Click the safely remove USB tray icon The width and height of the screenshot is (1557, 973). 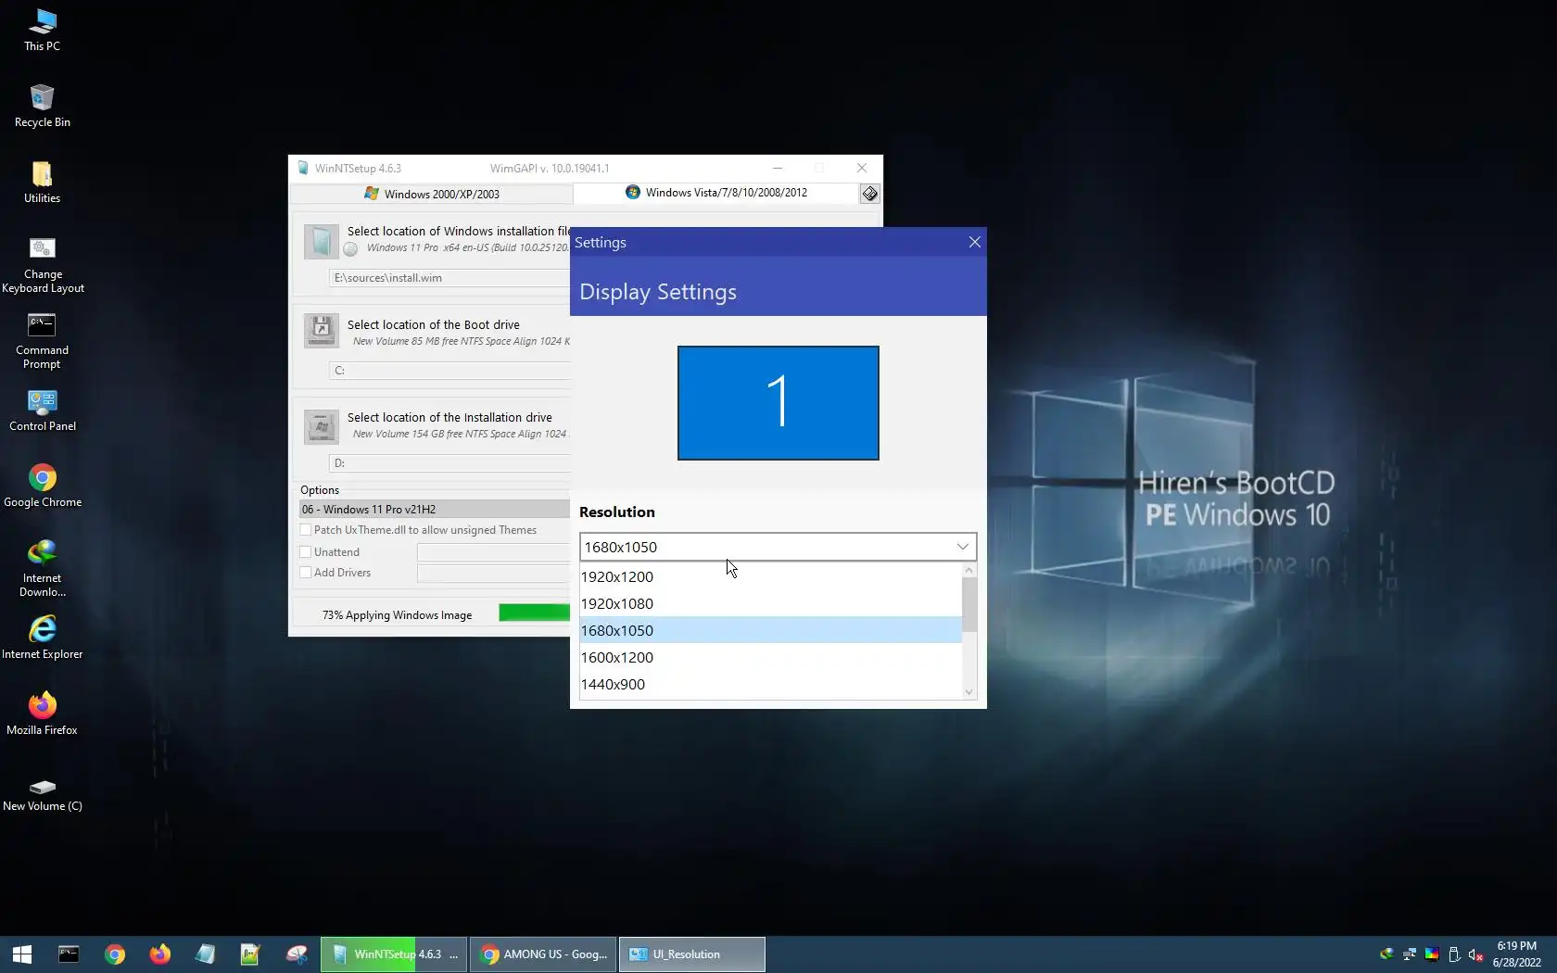1454,954
